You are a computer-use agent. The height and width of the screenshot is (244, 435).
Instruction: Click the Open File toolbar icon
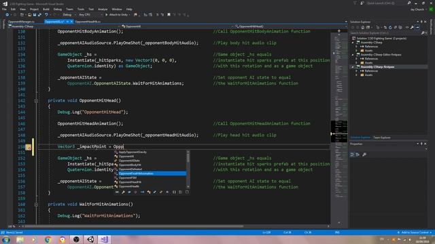tap(29, 15)
